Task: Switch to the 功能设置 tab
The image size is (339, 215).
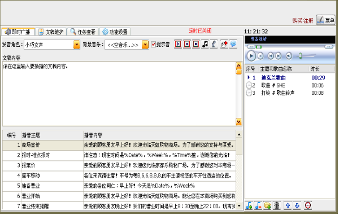Action: coord(115,32)
